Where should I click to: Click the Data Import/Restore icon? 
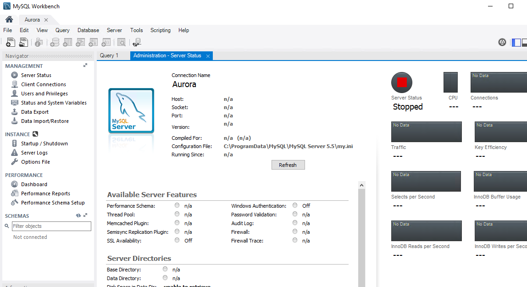coord(15,121)
